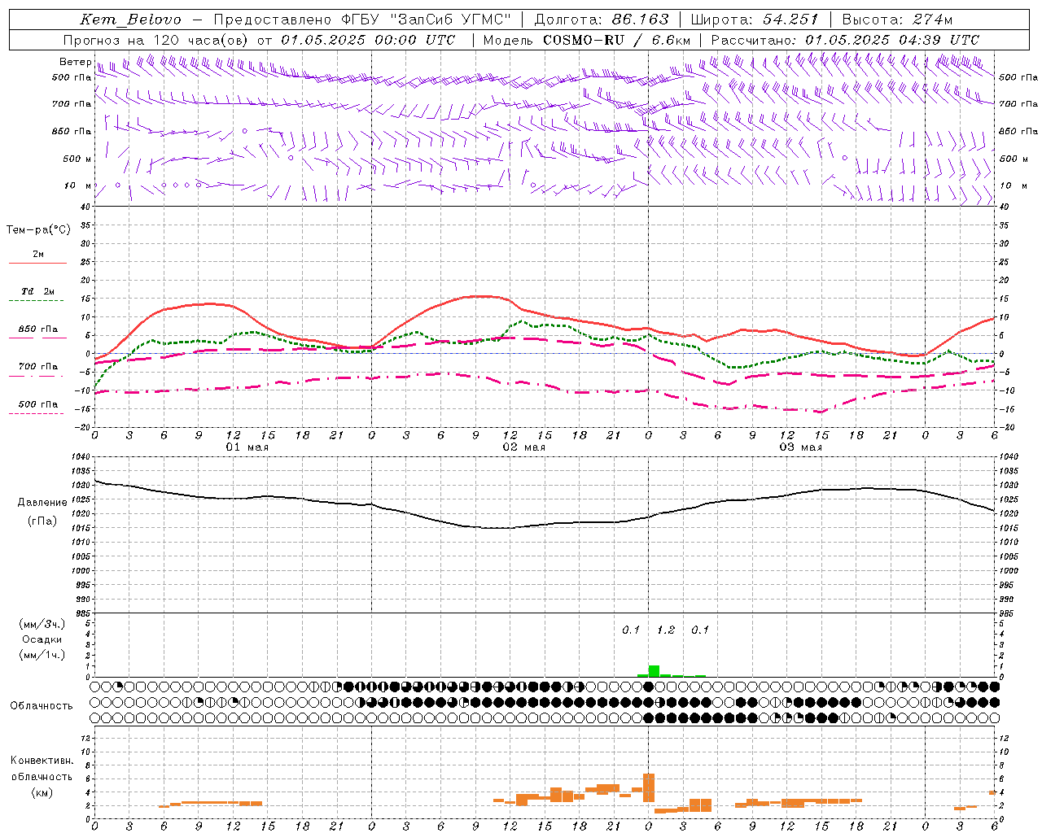1042x833 pixels.
Task: Click the (мм/3ч.) precipitation label
Action: pyautogui.click(x=42, y=624)
